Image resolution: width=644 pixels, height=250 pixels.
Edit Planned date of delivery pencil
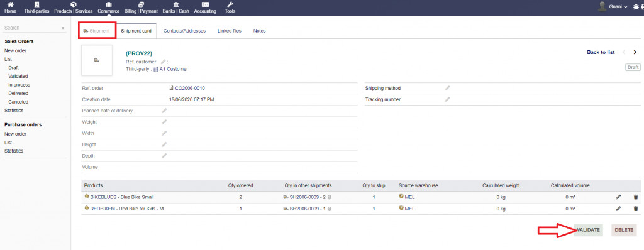[x=164, y=111]
